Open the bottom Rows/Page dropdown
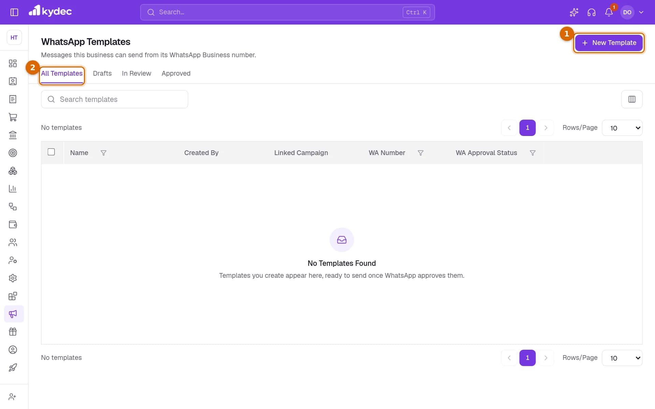This screenshot has height=409, width=655. (622, 358)
